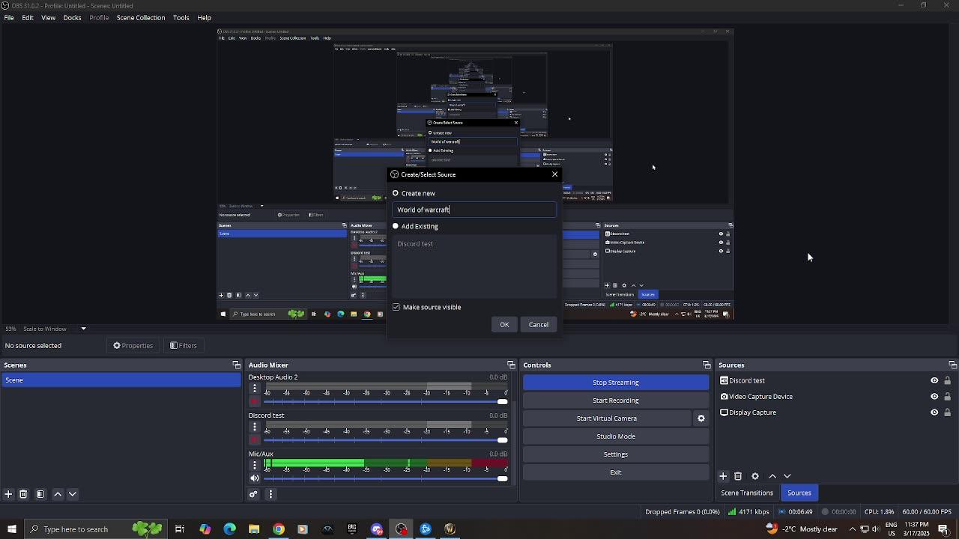Viewport: 959px width, 539px height.
Task: Click Cancel in Create/Select Source dialog
Action: (539, 324)
